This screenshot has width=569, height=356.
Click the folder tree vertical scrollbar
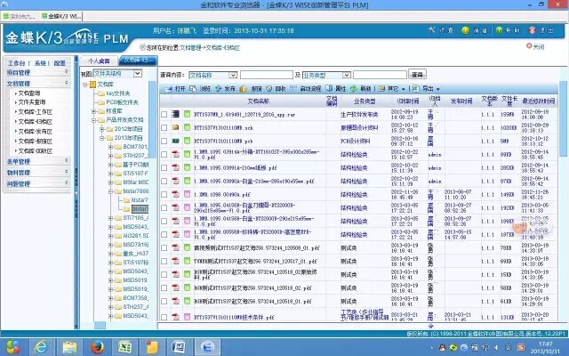(x=152, y=120)
